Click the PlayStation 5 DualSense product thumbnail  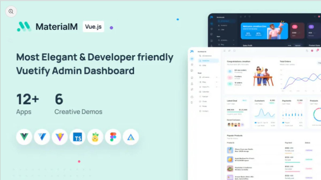(x=230, y=169)
